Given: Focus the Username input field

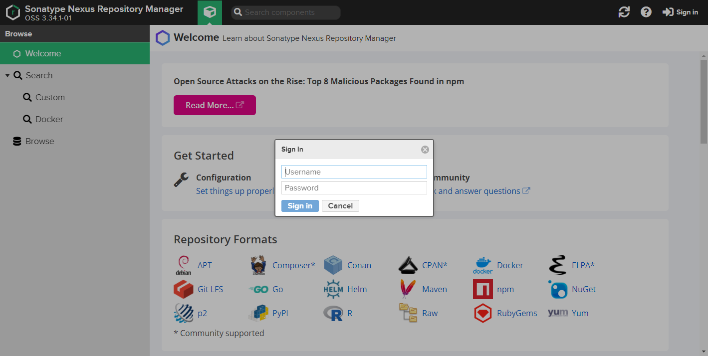Looking at the screenshot, I should pyautogui.click(x=354, y=172).
